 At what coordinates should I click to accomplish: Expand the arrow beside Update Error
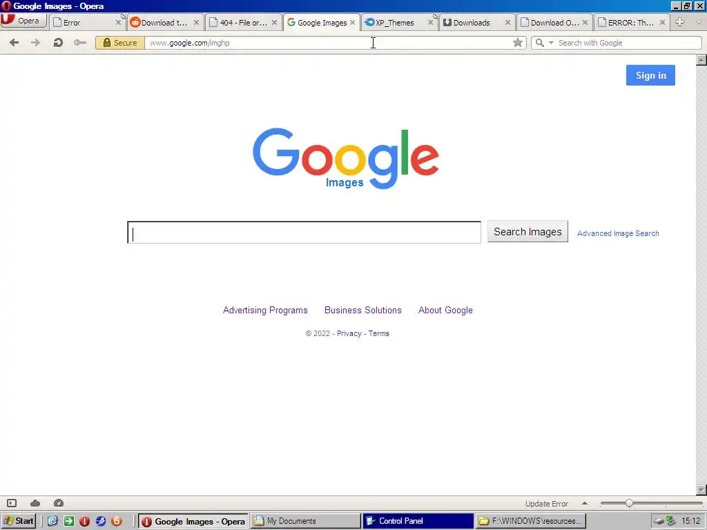pyautogui.click(x=585, y=503)
